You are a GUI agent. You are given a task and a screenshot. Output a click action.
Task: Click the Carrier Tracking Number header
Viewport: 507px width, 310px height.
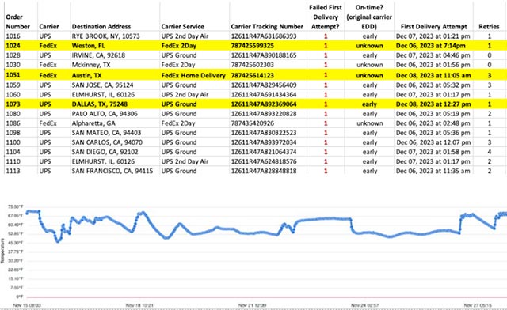(267, 26)
